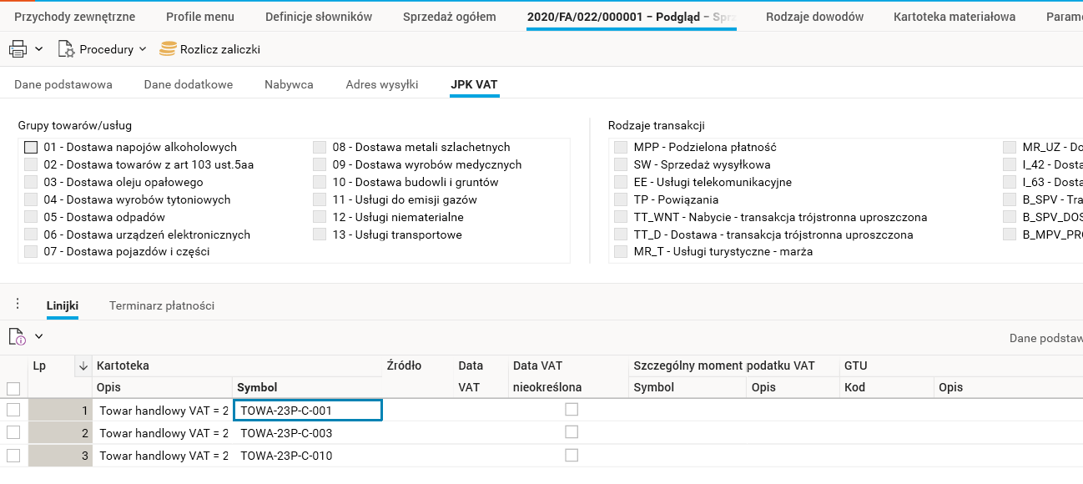Open the Terminarz płatności tab

coord(162,305)
